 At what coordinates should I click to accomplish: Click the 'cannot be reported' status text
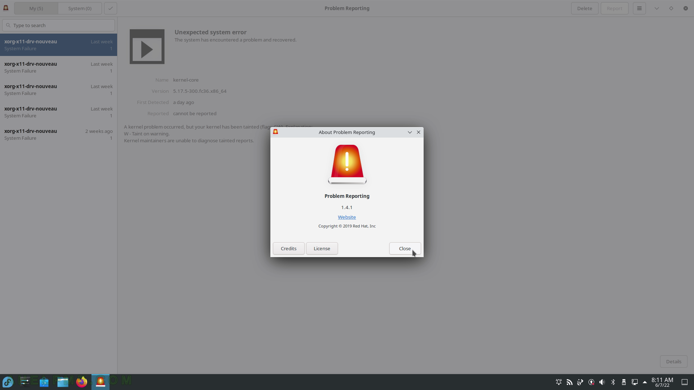point(195,113)
